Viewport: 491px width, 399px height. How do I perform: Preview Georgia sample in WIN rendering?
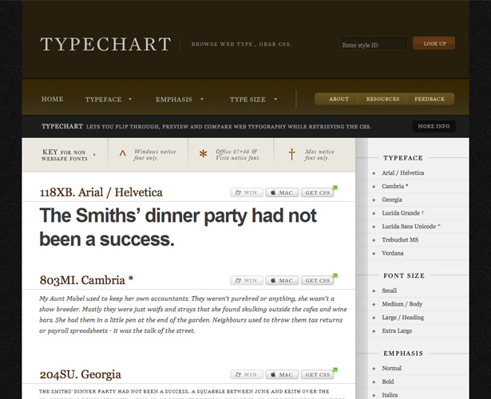[247, 374]
